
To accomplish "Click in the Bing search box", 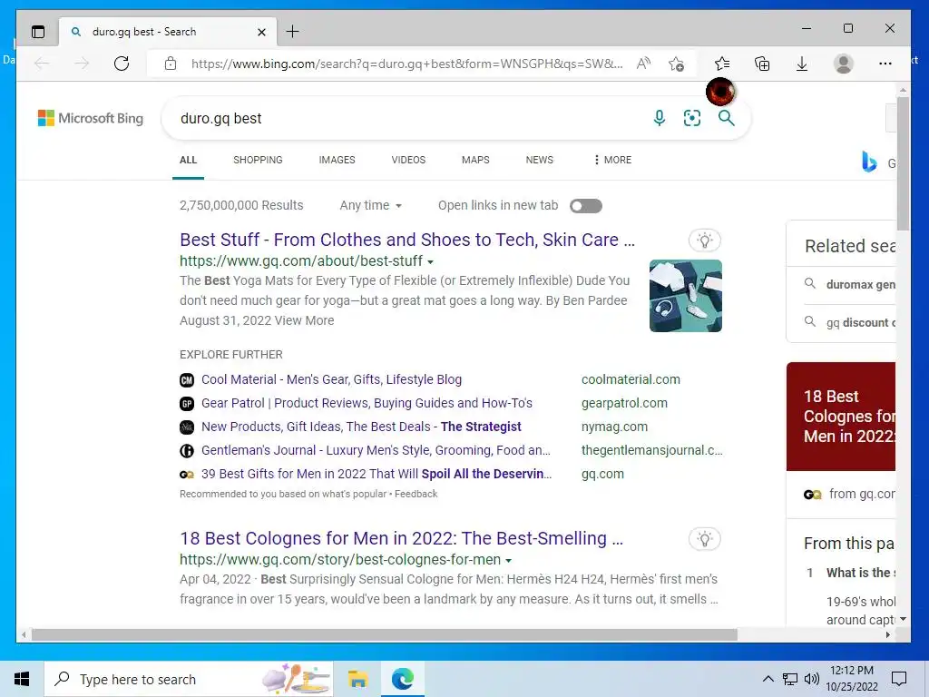I will [x=409, y=119].
